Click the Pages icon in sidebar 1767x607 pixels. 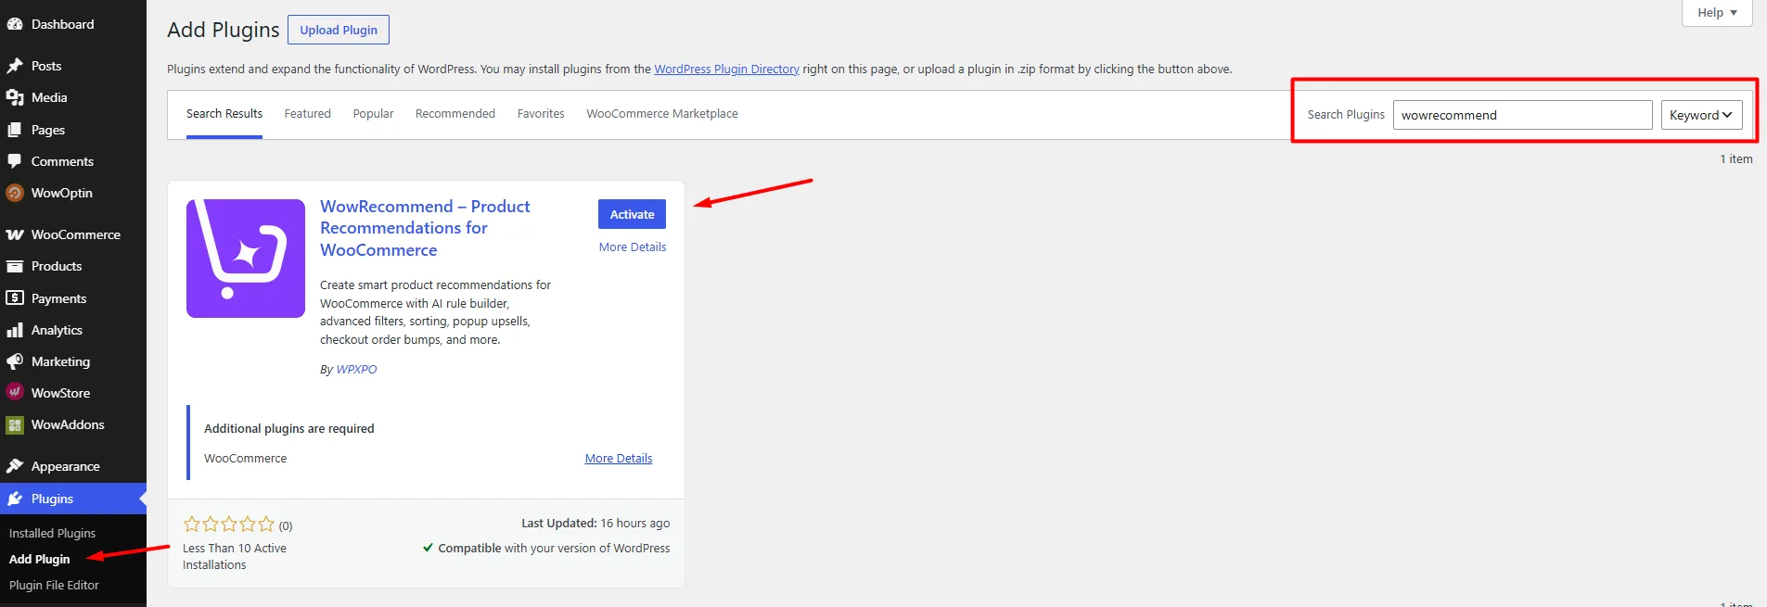[15, 130]
